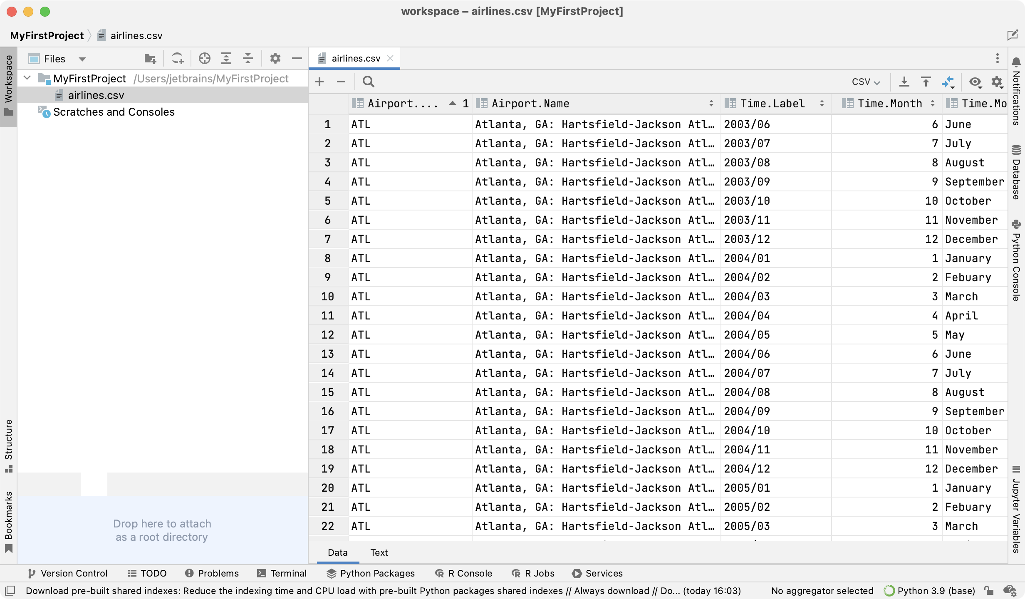Image resolution: width=1025 pixels, height=599 pixels.
Task: Click MyFirstProject in the breadcrumb
Action: (47, 35)
